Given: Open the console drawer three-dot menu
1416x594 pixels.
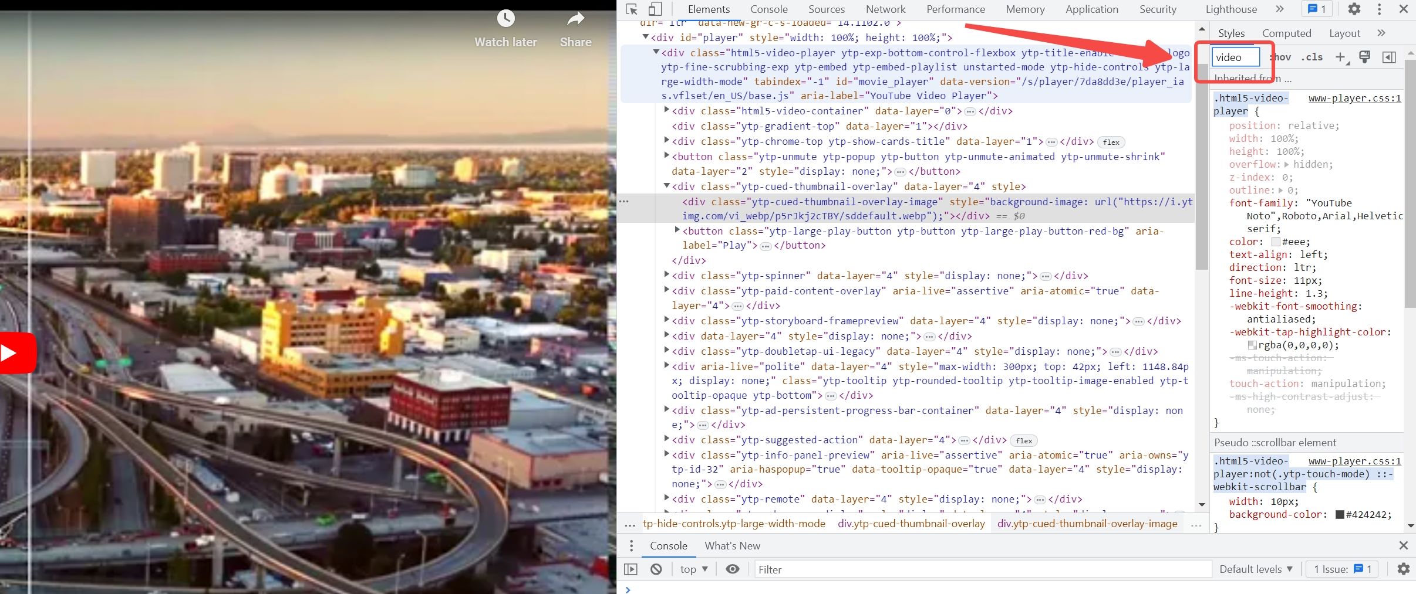Looking at the screenshot, I should (x=631, y=546).
